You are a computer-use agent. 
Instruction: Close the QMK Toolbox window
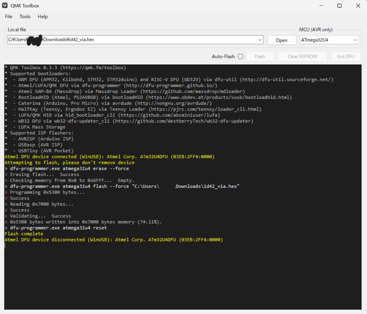358,6
